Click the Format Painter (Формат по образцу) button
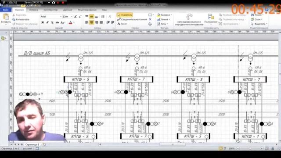The image size is (281, 158). pyautogui.click(x=25, y=24)
